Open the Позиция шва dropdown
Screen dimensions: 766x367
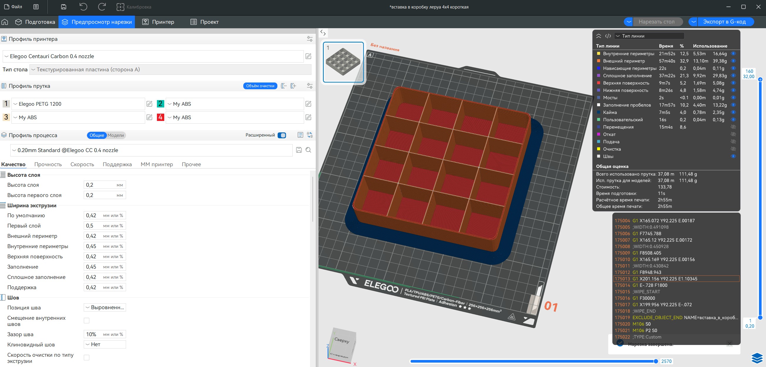point(105,307)
